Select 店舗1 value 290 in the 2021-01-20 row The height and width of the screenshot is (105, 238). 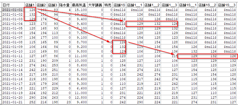tap(30, 97)
